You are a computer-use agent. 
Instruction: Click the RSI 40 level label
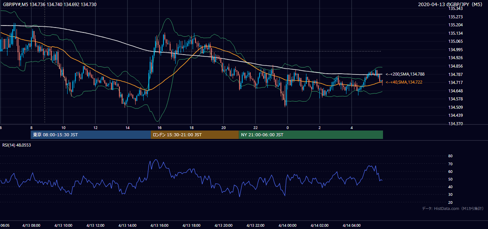(x=450, y=187)
